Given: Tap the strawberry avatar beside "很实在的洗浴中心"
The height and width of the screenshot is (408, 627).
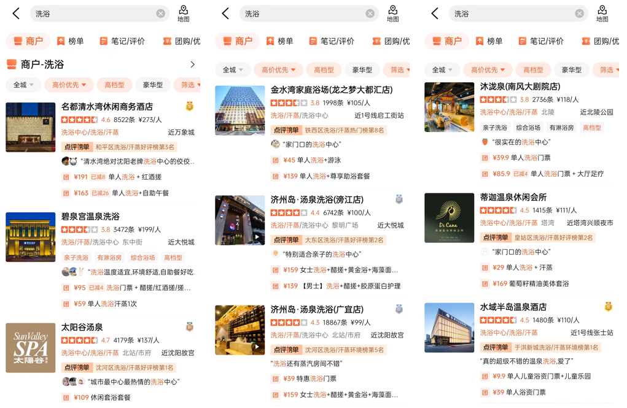Looking at the screenshot, I should tap(485, 142).
